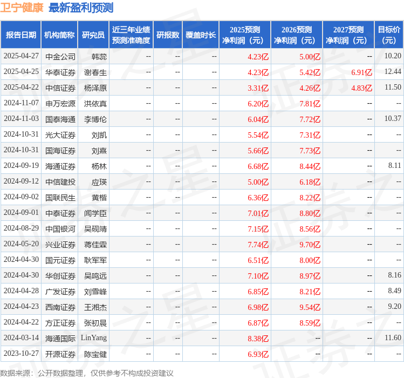This screenshot has height=378, width=404.
Task: Click the 5.54亿 profit value
Action: click(x=258, y=135)
